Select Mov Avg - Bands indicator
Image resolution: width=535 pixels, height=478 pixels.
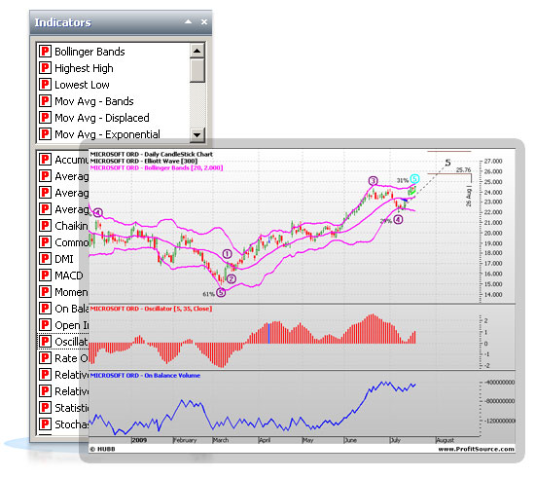94,101
